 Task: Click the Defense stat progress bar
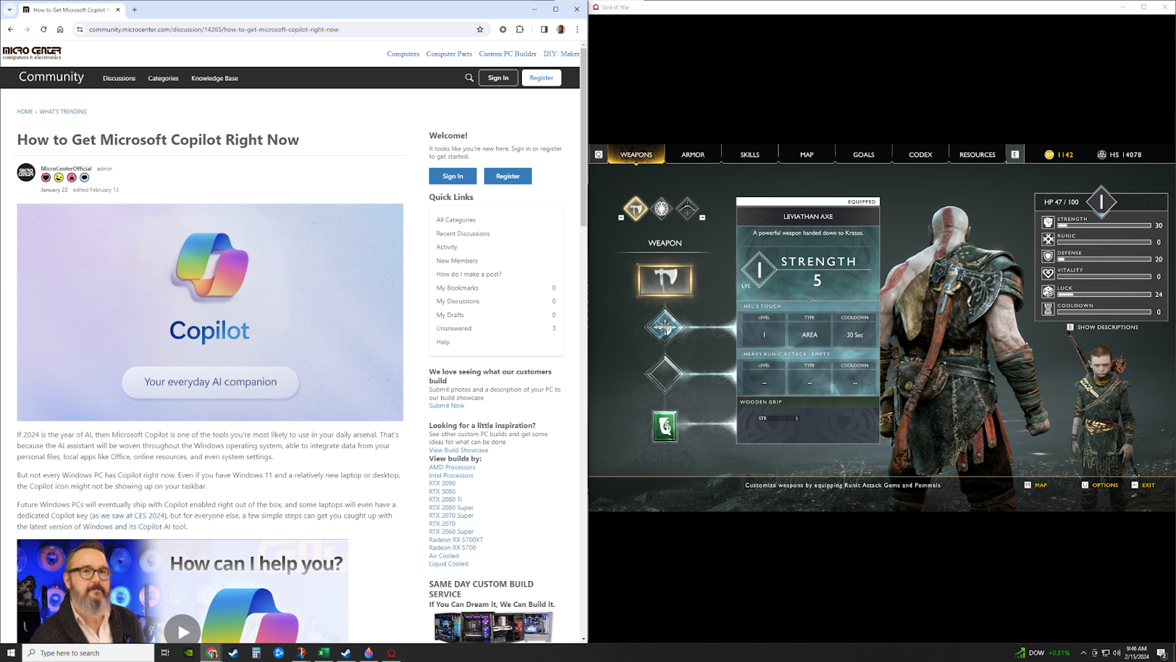pyautogui.click(x=1104, y=259)
